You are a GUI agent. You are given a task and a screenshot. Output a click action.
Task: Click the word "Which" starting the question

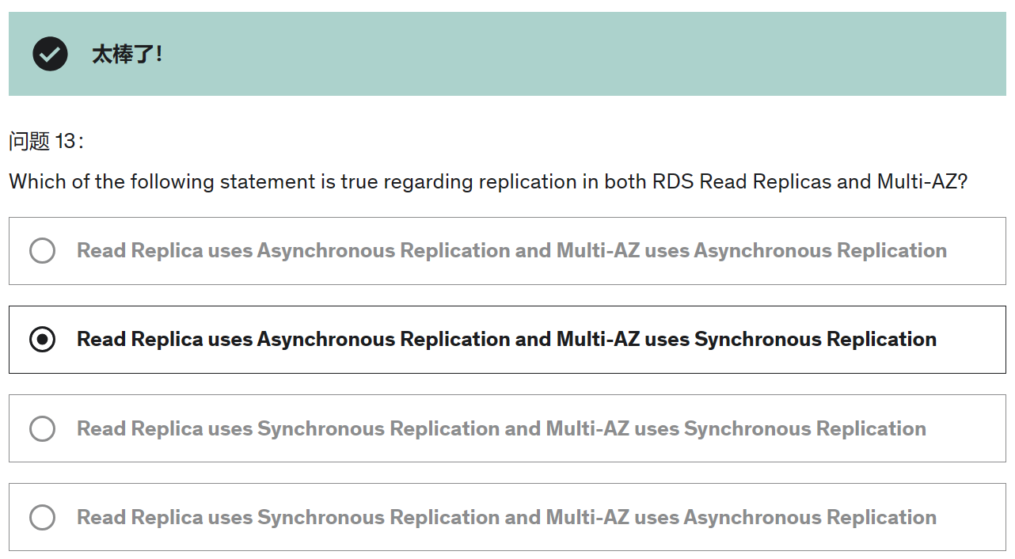click(38, 182)
